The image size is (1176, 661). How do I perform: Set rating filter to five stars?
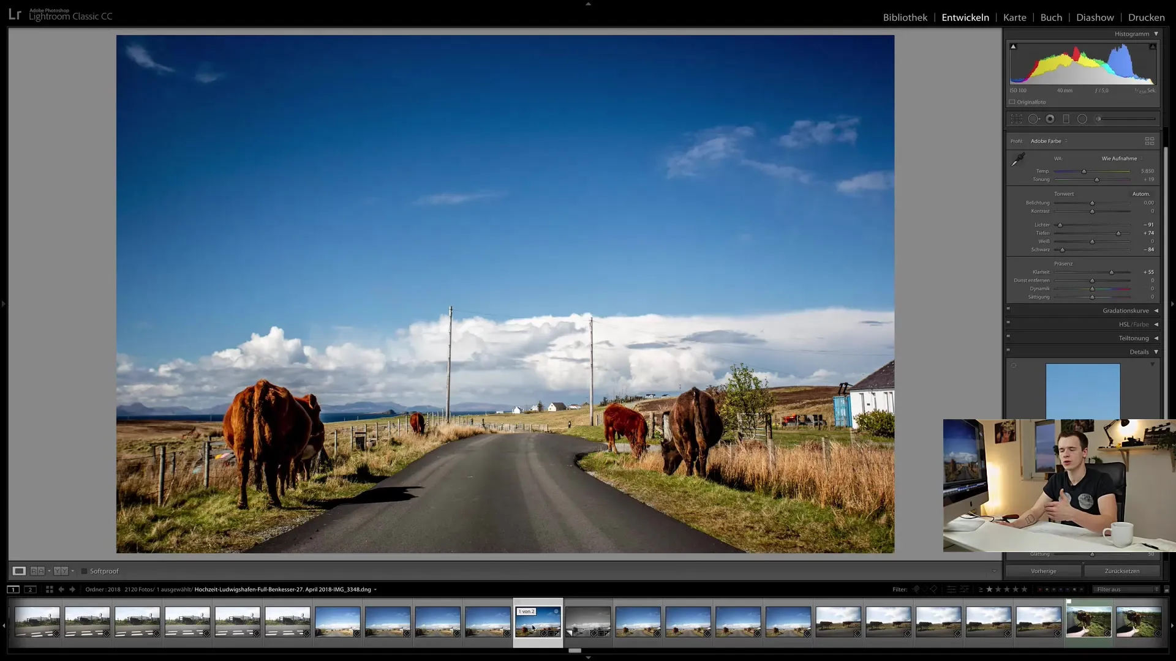pos(1024,589)
